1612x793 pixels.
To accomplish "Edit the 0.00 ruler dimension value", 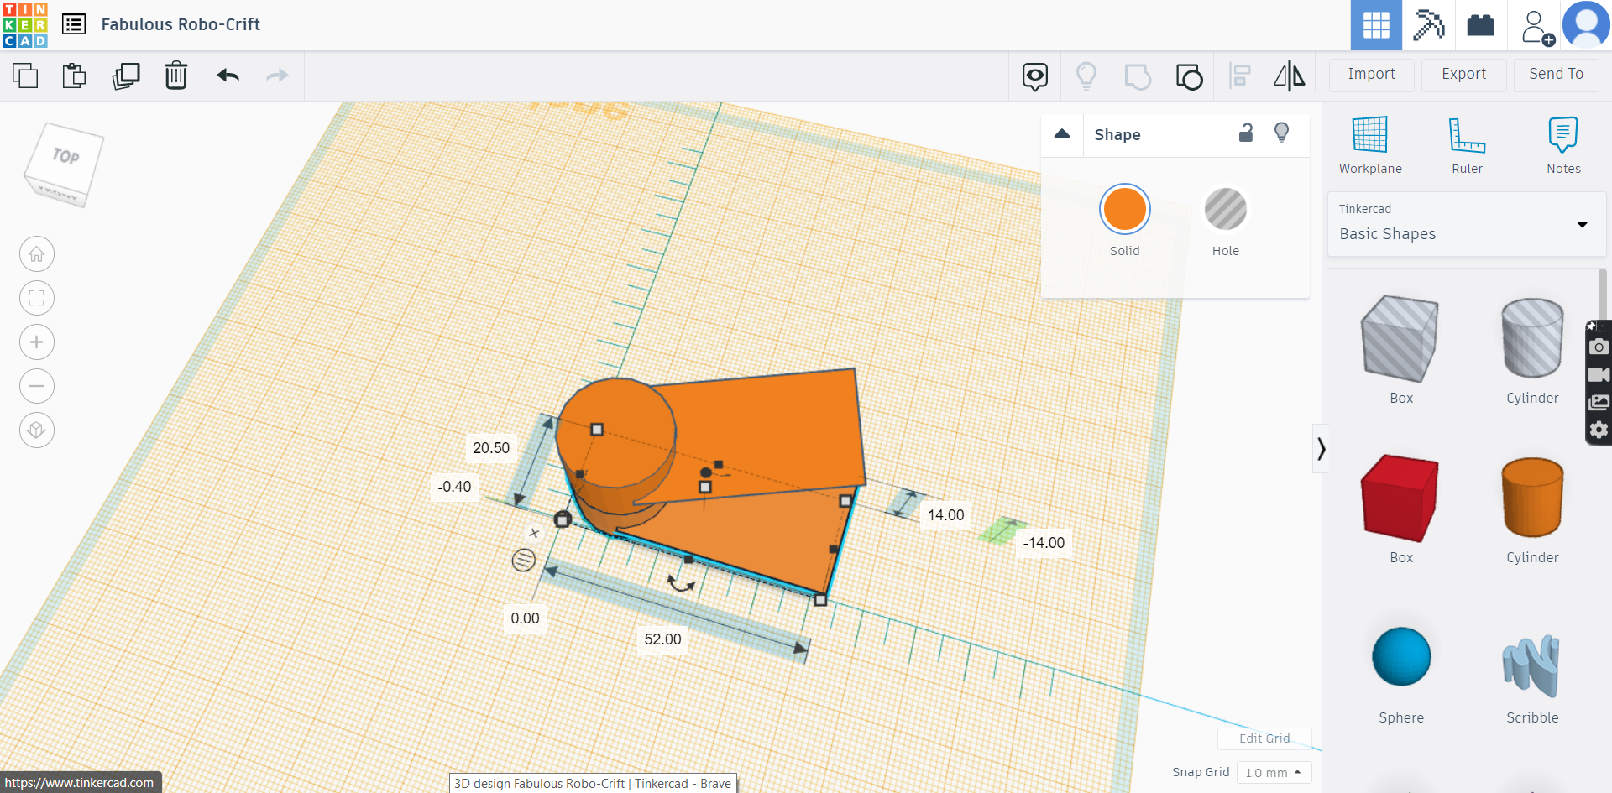I will 526,618.
